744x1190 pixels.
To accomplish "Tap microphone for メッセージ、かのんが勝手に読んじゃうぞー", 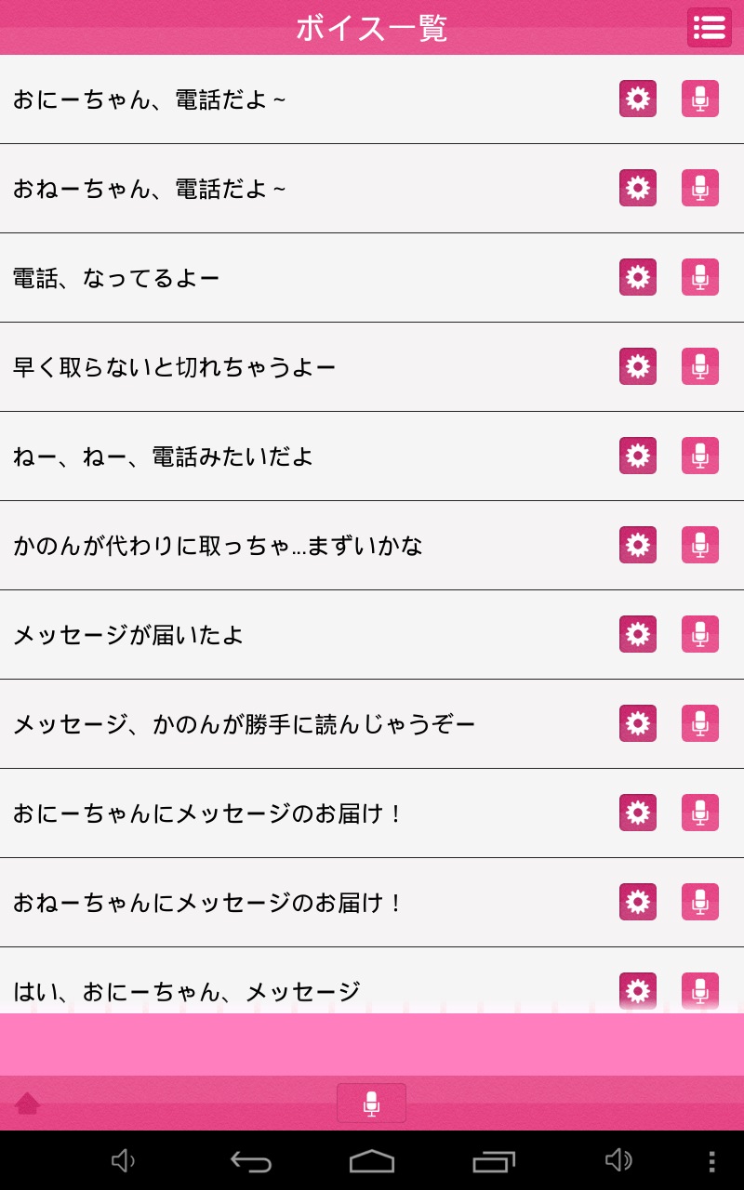I will (x=700, y=723).
